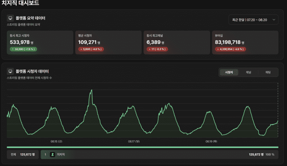Open the 동시 최고 시청자 card showing 533,978
287x166 pixels.
pyautogui.click(x=40, y=42)
